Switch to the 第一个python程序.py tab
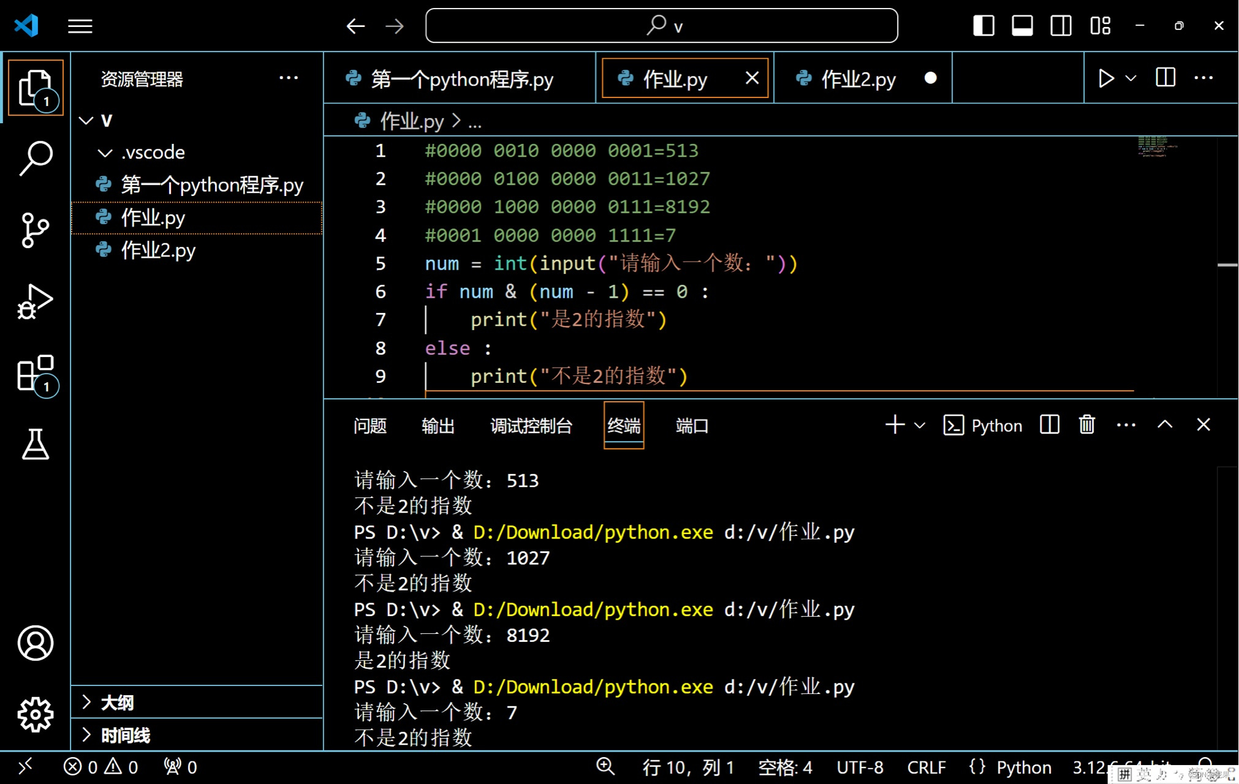The image size is (1239, 784). click(460, 78)
